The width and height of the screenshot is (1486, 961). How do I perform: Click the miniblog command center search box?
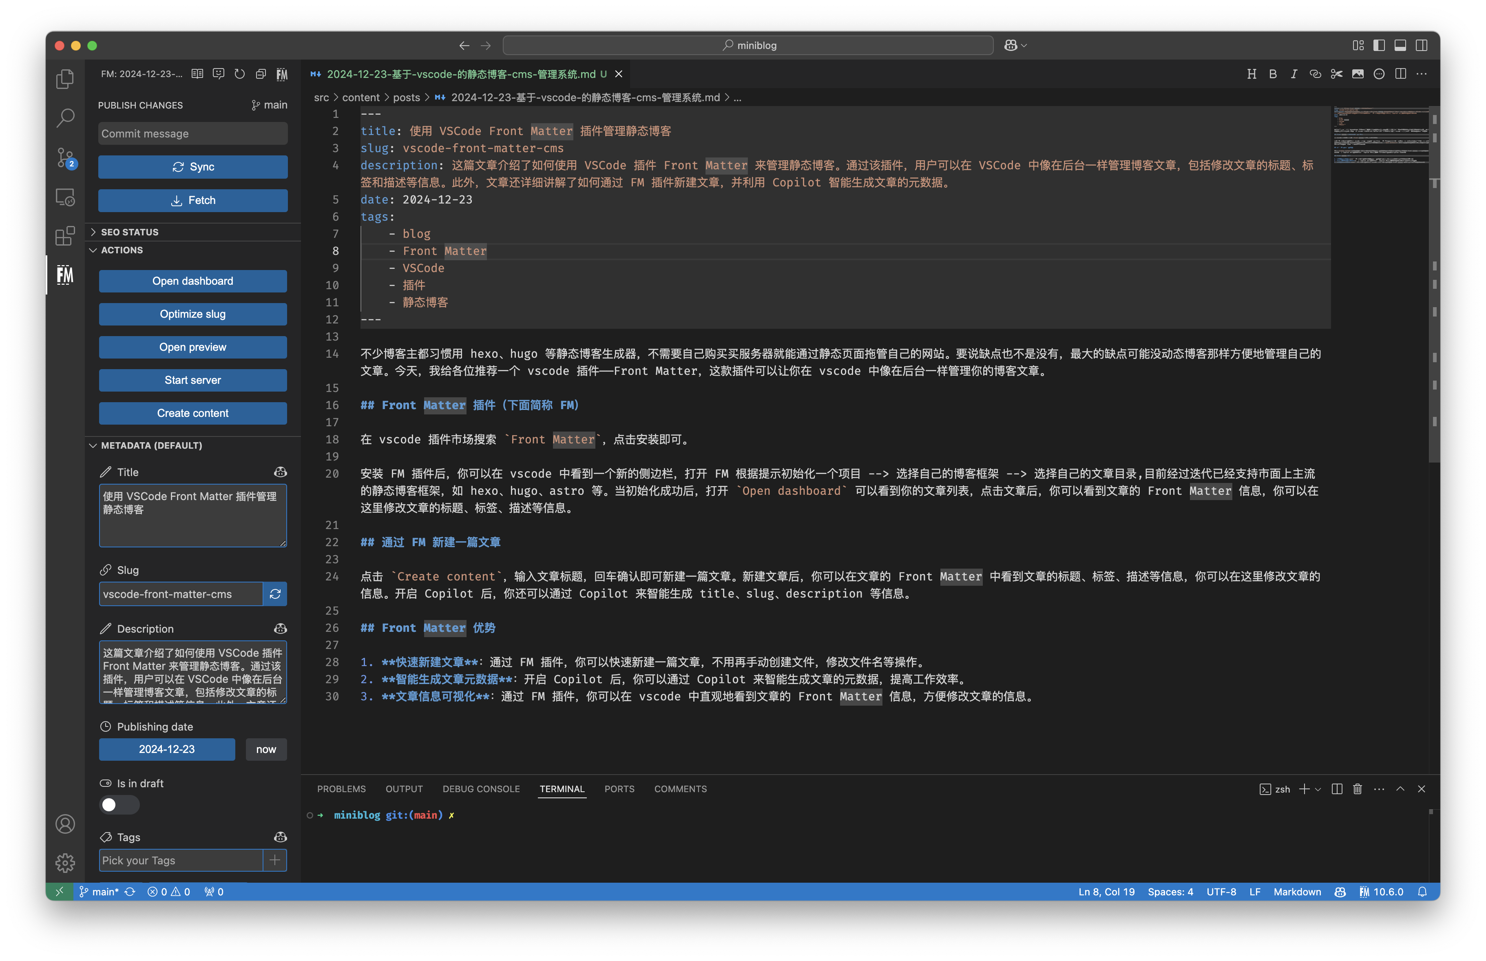(748, 46)
